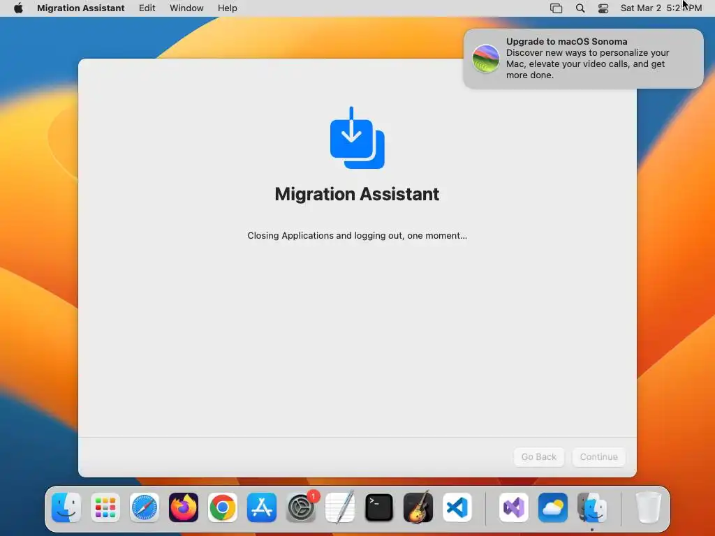Viewport: 715px width, 536px height.
Task: Open the Trash from the Dock
Action: (x=648, y=507)
